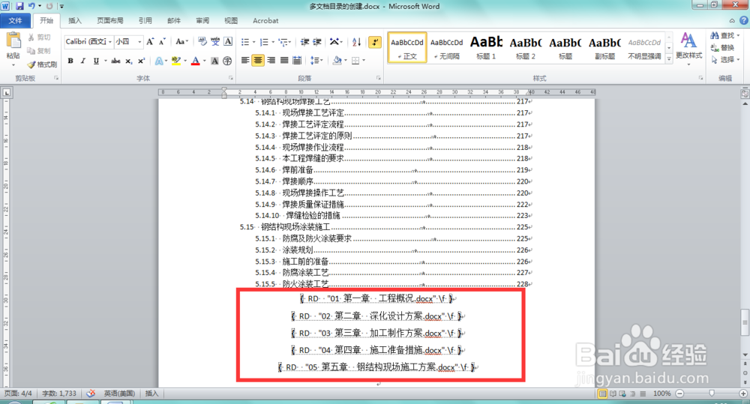Click the Sort A-Z icon
Screen dimensions: 750x404
[x=356, y=42]
